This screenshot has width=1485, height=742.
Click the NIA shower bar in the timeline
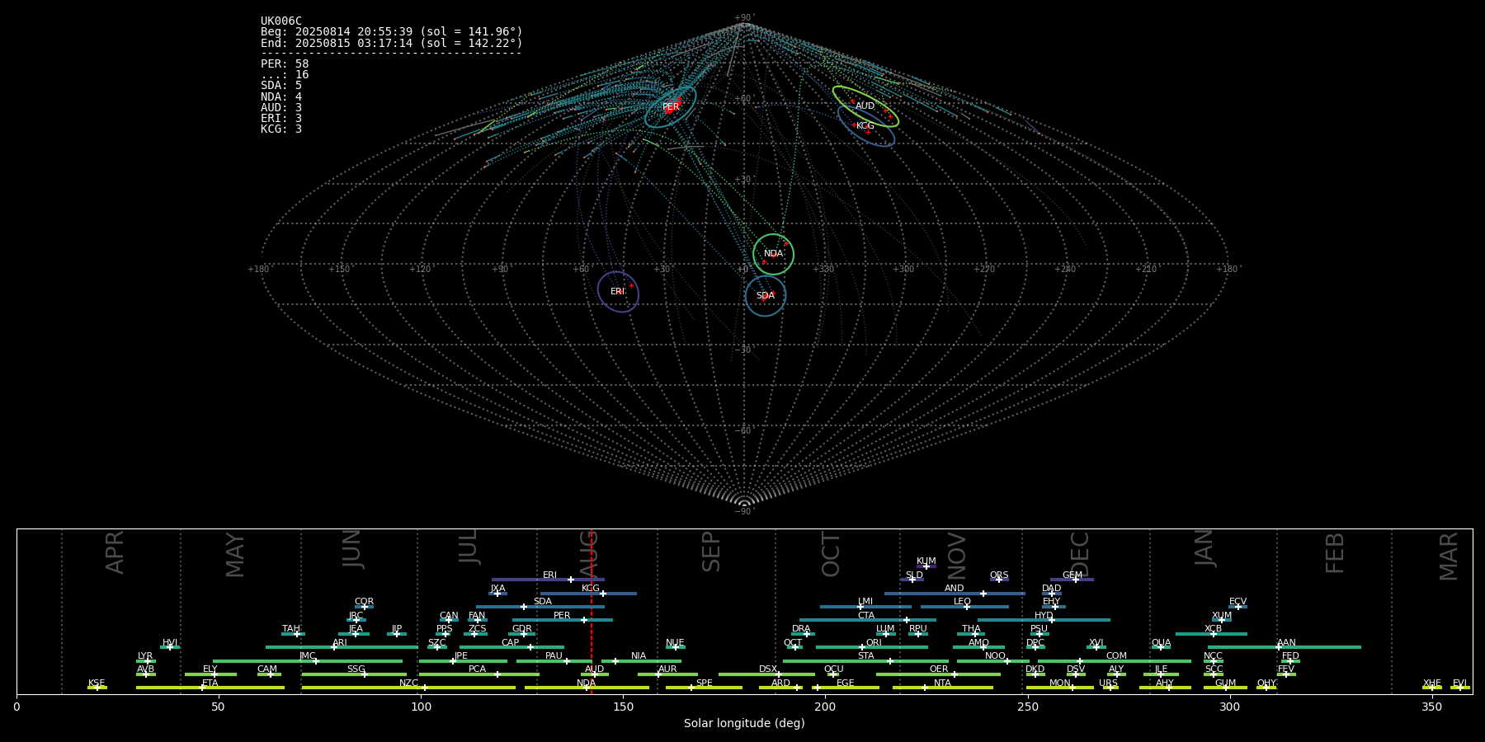point(641,661)
